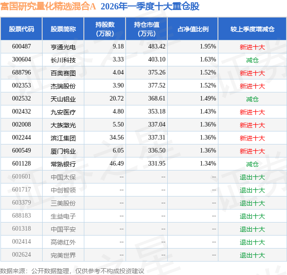Select stock name 九安医疗
Image resolution: width=287 pixels, height=275 pixels.
pyautogui.click(x=63, y=112)
